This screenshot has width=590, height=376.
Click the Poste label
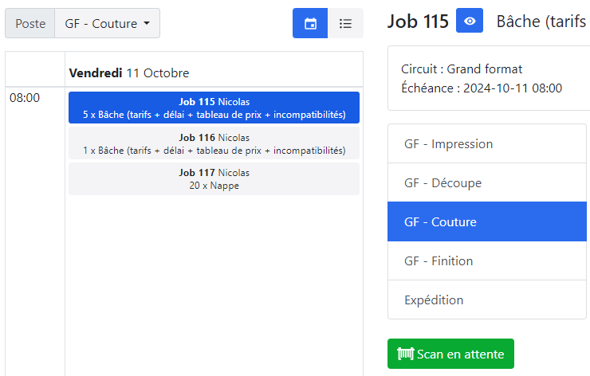click(x=30, y=24)
